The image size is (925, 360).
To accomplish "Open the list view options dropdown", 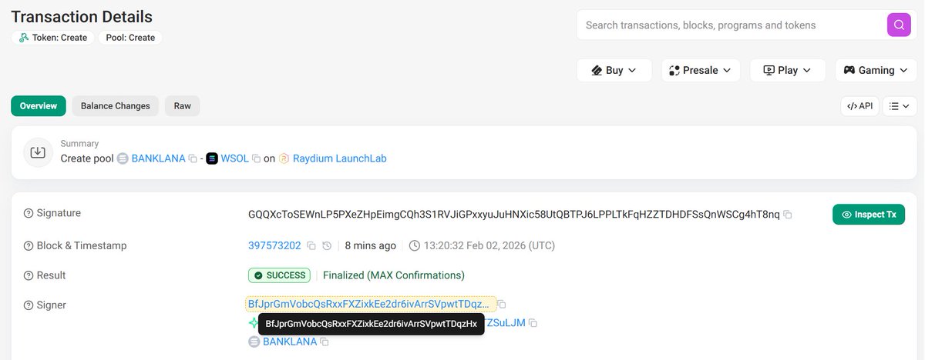I will pos(900,106).
